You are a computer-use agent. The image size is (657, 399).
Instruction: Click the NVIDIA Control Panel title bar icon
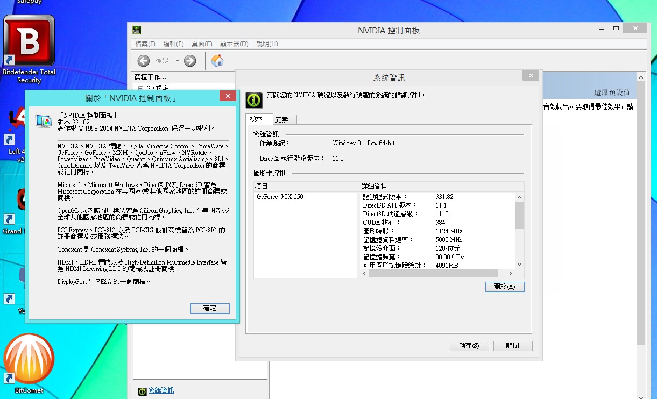tap(137, 30)
